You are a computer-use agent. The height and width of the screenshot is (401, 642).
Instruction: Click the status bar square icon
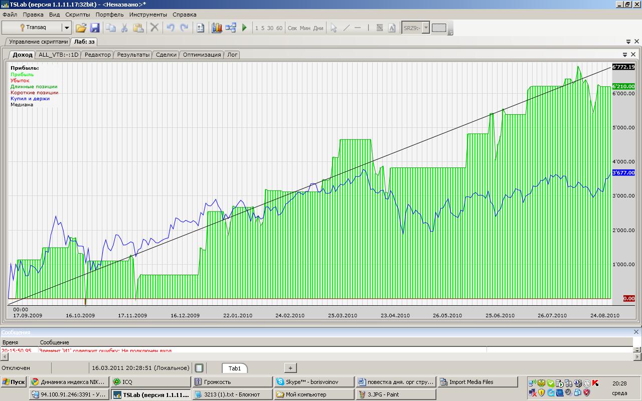199,368
